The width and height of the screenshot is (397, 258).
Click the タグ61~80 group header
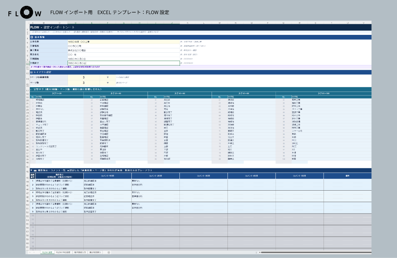244,94
